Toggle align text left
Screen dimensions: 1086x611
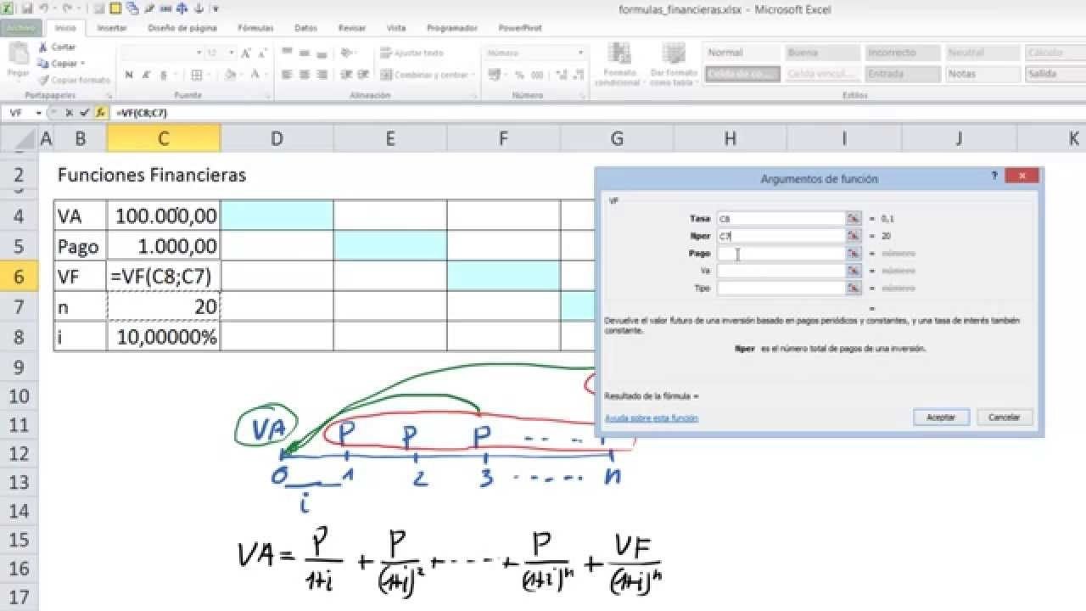coord(287,75)
